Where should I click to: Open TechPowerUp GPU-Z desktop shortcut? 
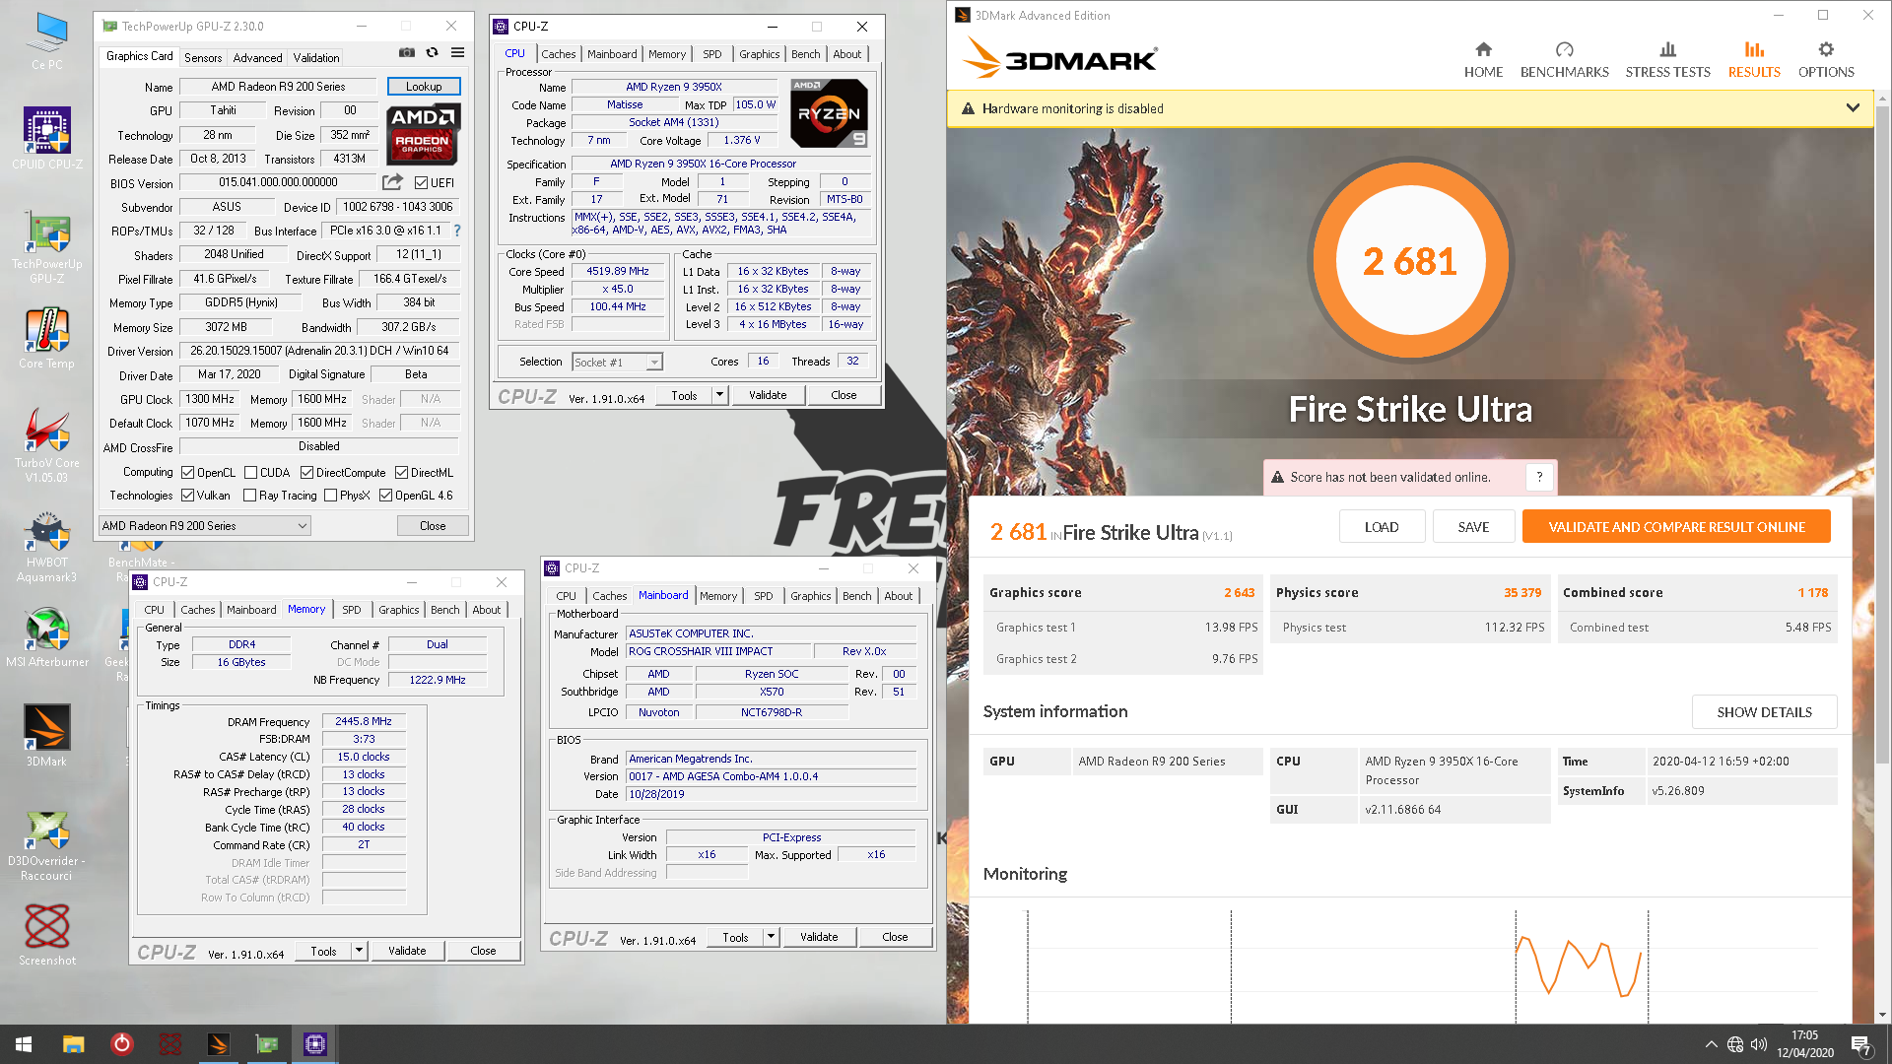pos(47,246)
